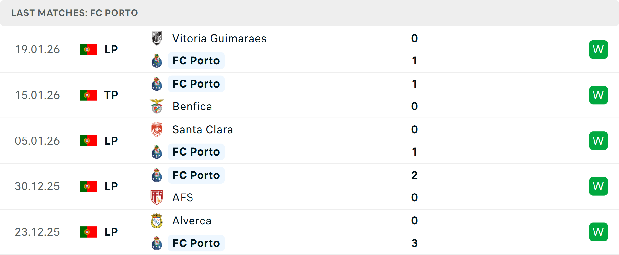
Task: Click the W badge for 19.01.26 match
Action: [598, 50]
